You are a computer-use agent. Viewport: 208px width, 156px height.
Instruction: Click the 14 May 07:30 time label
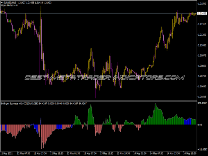[x=156, y=153]
